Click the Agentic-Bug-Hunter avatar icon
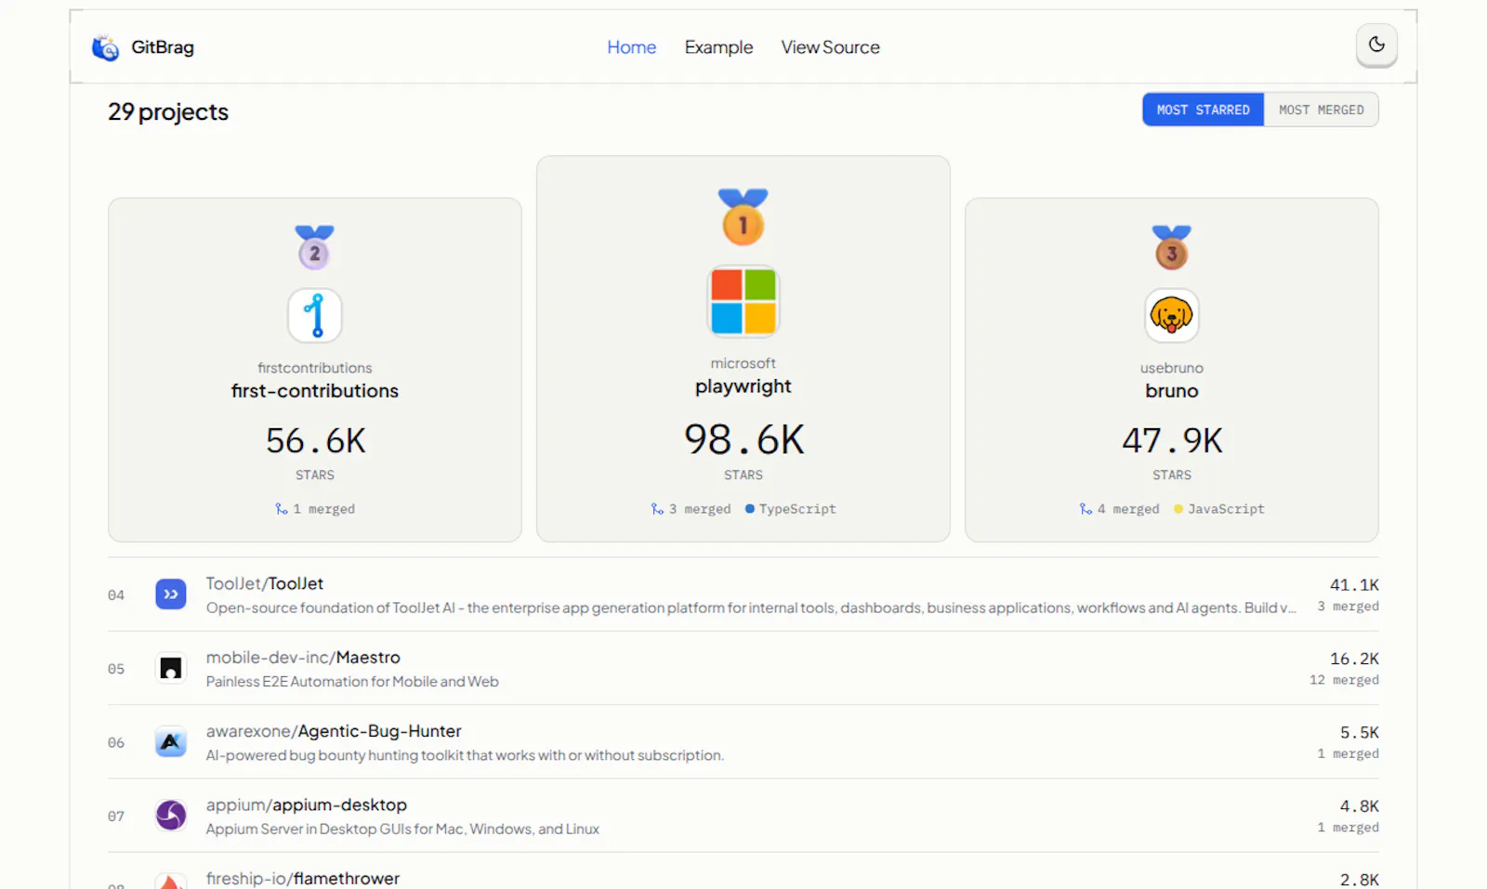1487x889 pixels. 171,742
